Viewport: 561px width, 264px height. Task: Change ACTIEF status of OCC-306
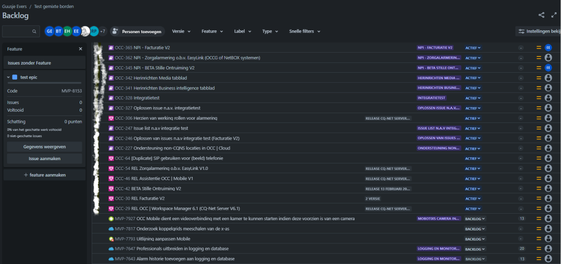(473, 118)
